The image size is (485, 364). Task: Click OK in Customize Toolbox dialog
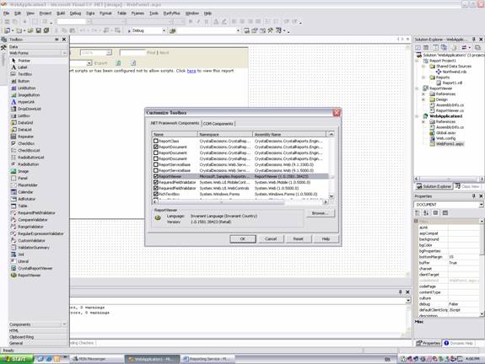pyautogui.click(x=243, y=238)
